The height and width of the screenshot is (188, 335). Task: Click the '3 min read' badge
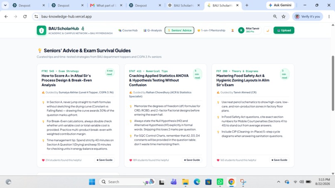284,74
